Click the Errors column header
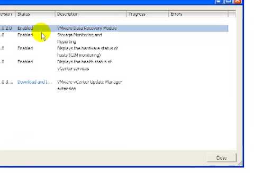Screen dimensions: 254x190 pos(198,14)
